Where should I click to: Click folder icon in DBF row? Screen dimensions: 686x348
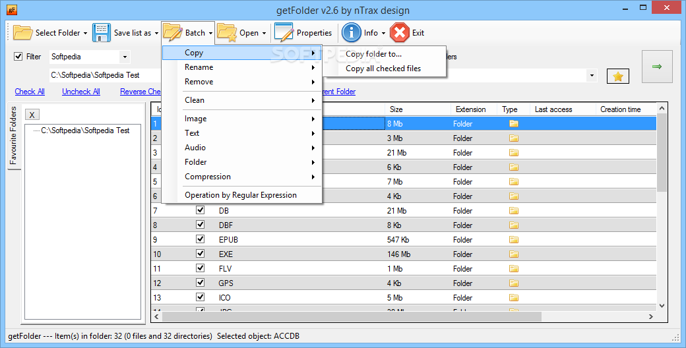(514, 225)
